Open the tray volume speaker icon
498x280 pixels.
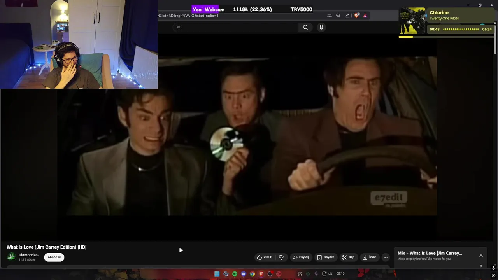coord(330,274)
